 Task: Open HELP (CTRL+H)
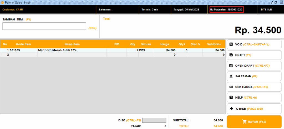click(x=254, y=98)
